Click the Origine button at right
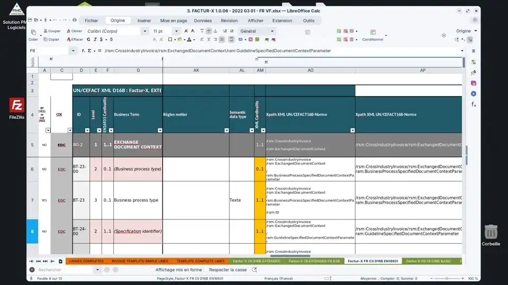Viewport: 508px width, 285px height. tap(466, 31)
